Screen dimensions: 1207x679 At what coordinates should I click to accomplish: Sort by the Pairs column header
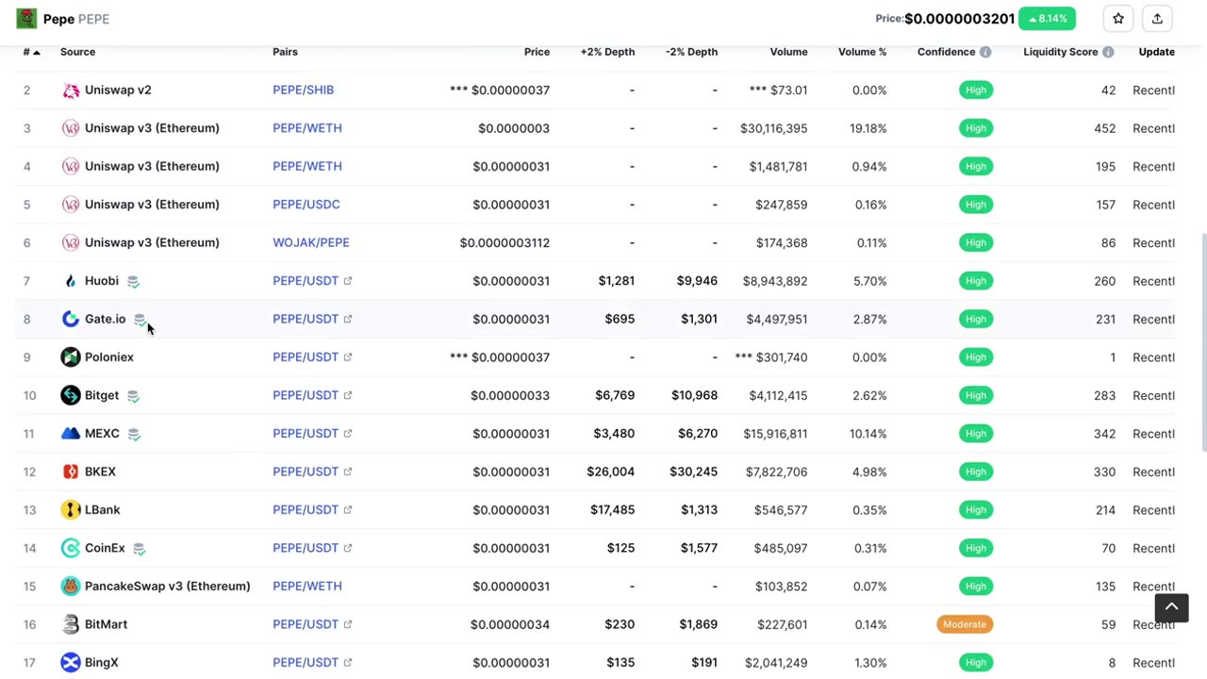285,52
